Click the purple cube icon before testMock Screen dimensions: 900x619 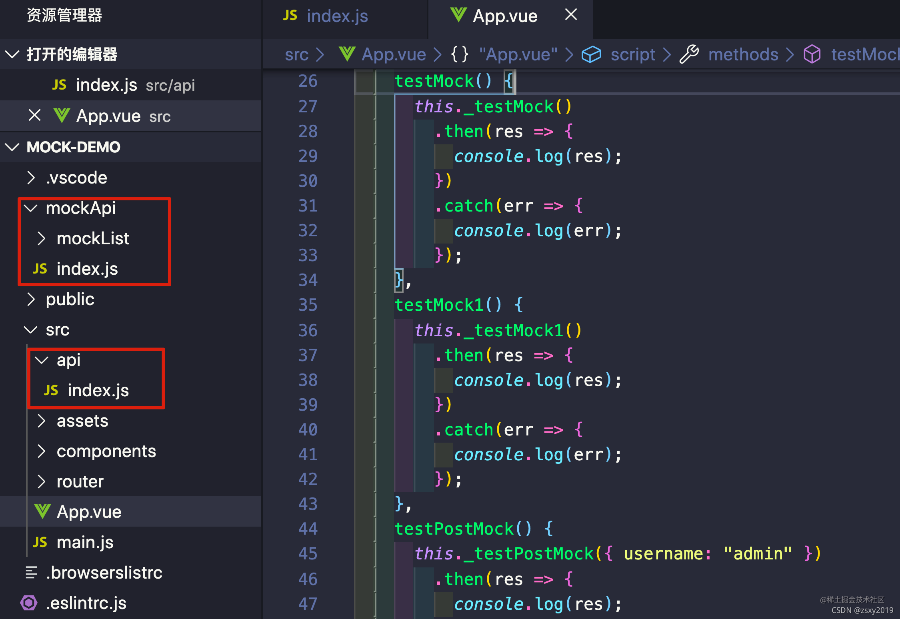(x=812, y=54)
